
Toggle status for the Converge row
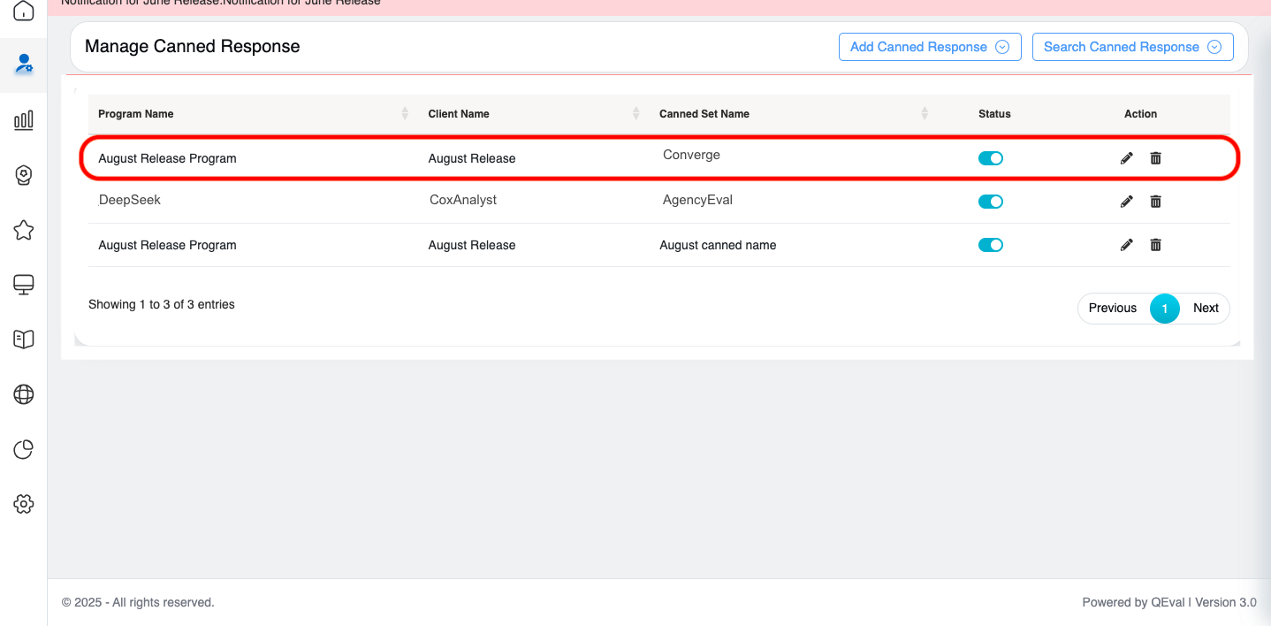click(x=991, y=158)
